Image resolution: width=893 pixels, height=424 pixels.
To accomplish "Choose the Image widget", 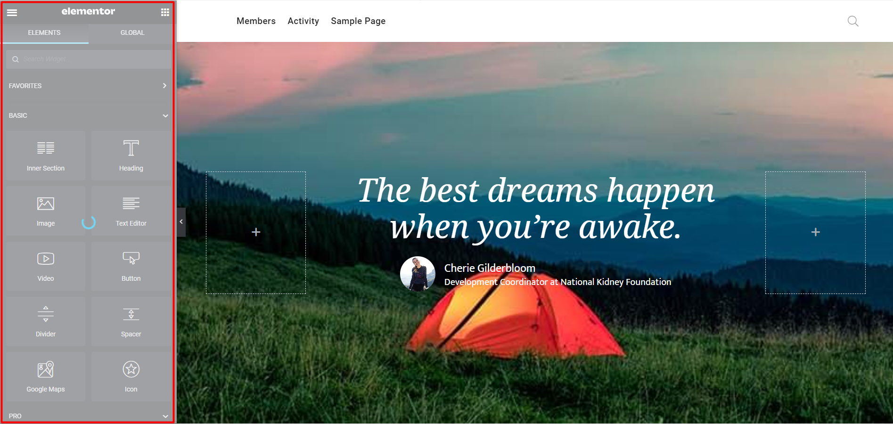I will click(x=46, y=211).
